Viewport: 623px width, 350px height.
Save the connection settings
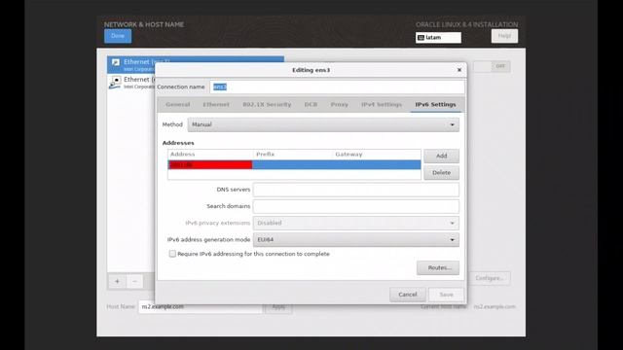[x=446, y=295]
